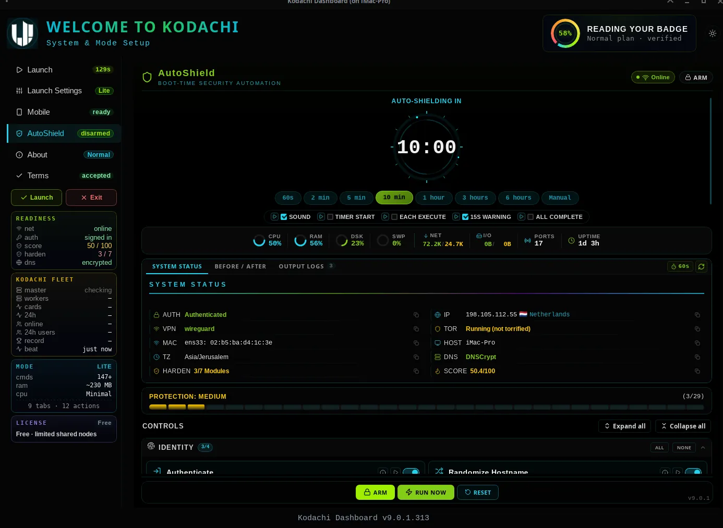The width and height of the screenshot is (723, 528).
Task: Copy the HARDEN 3/7 Modules value
Action: [x=416, y=371]
